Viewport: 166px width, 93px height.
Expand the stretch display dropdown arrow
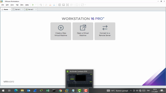pyautogui.click(x=85, y=5)
